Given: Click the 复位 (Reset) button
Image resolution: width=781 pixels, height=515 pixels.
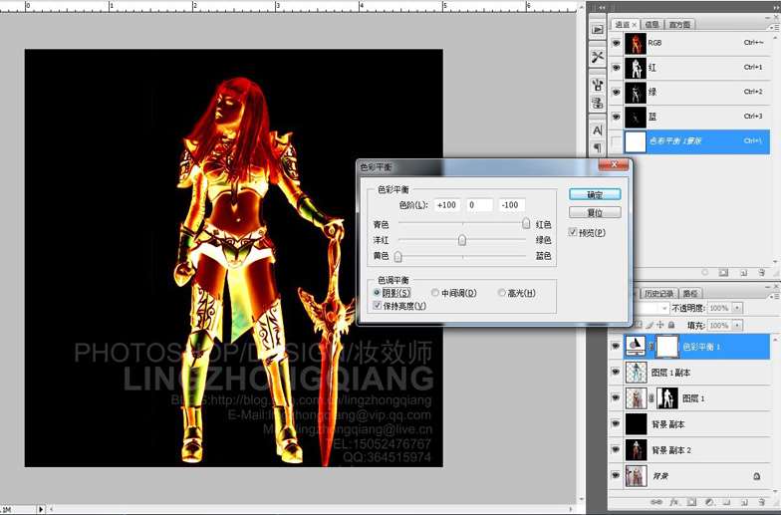Looking at the screenshot, I should [595, 212].
